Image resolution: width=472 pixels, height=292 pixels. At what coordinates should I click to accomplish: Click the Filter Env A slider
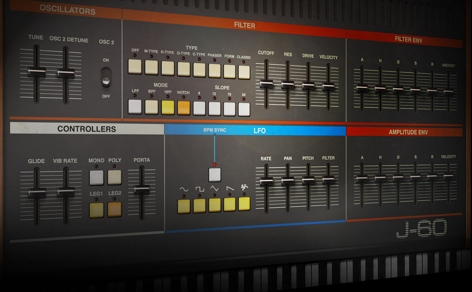[x=362, y=88]
